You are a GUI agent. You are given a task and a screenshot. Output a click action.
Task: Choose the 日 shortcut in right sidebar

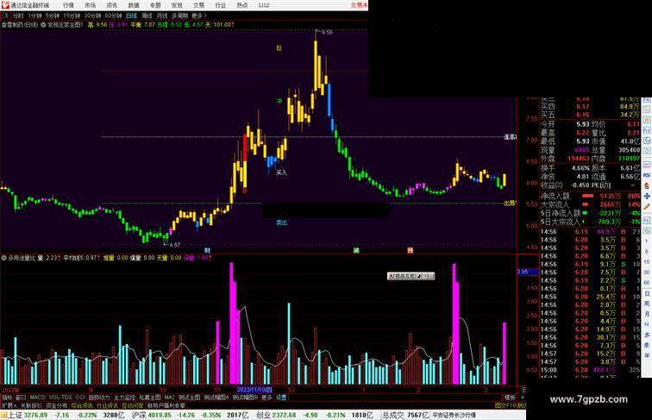647,293
